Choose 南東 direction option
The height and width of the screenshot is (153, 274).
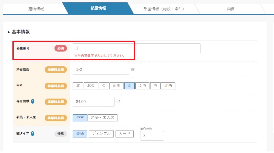click(x=117, y=86)
